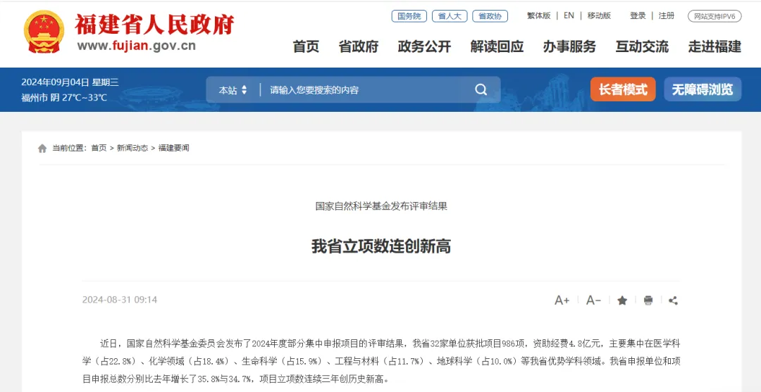Toggle 无障碍浏览 accessibility browsing
This screenshot has height=392, width=761.
pyautogui.click(x=703, y=89)
